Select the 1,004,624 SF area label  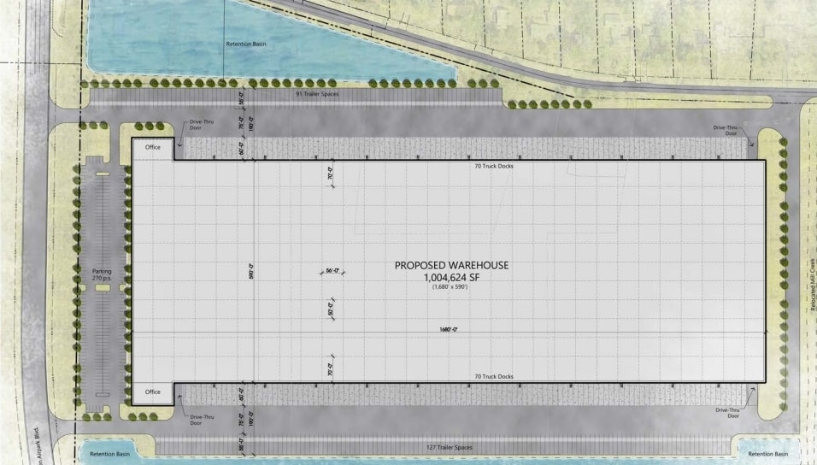tap(451, 277)
